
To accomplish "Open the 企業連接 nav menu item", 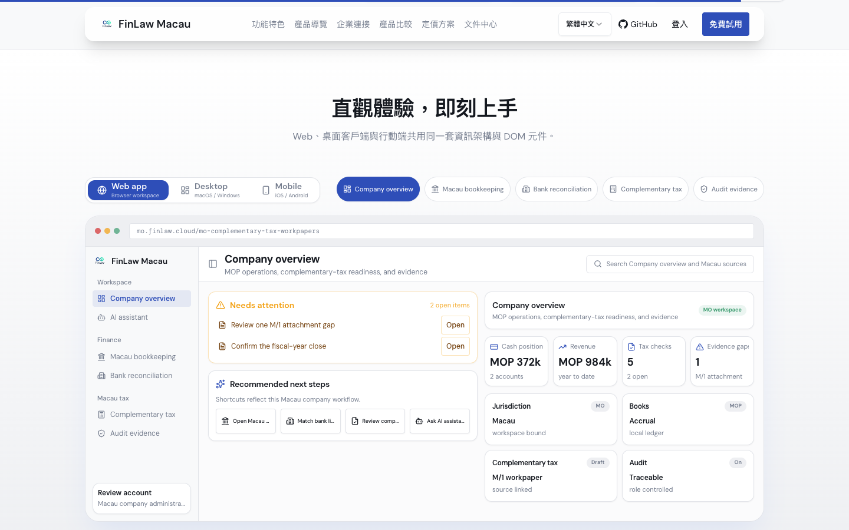I will tap(353, 24).
